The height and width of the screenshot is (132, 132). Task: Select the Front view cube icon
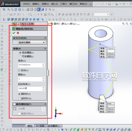(8, 19)
